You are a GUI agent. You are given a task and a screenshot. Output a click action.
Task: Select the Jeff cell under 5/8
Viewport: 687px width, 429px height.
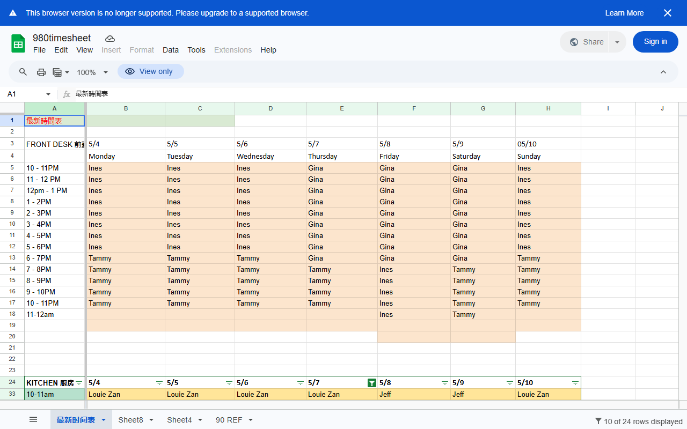(414, 394)
